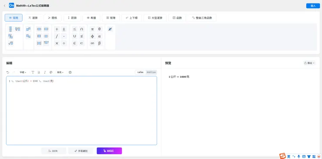Insert the less-than-or-equal symbol
Screen dimensions: 322x159
(74, 29)
